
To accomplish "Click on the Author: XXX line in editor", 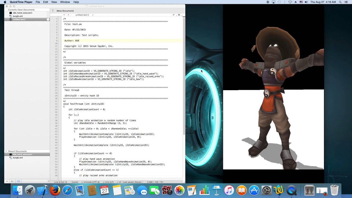I will 72,41.
